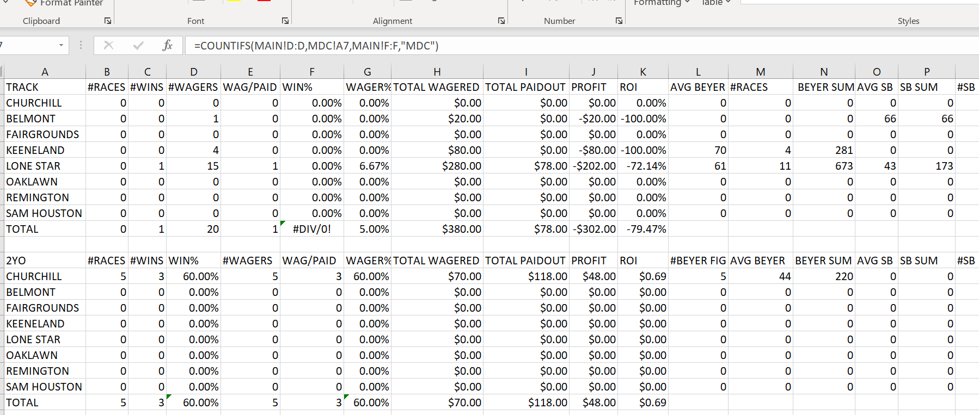Expand the Name Box dropdown arrow
Image resolution: width=979 pixels, height=415 pixels.
coord(61,45)
